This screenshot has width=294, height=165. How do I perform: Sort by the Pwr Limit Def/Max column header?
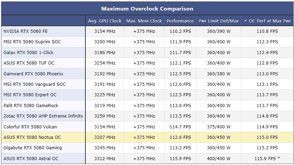coord(219,21)
